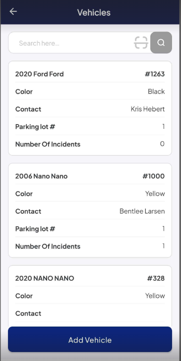Tap Yellow color on #1000 card
Image resolution: width=181 pixels, height=361 pixels.
click(x=155, y=193)
